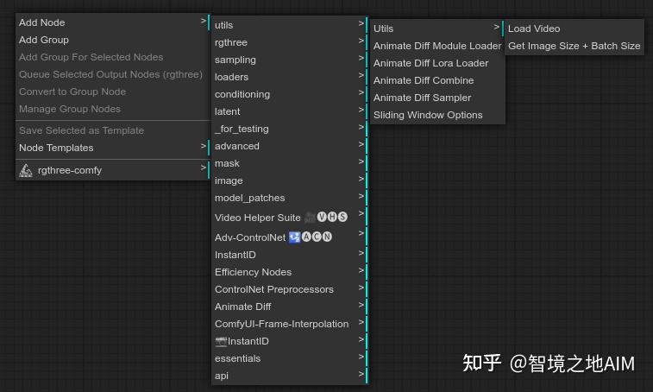Screen dimensions: 653x392
Task: Open the model_patches category
Action: (x=290, y=198)
